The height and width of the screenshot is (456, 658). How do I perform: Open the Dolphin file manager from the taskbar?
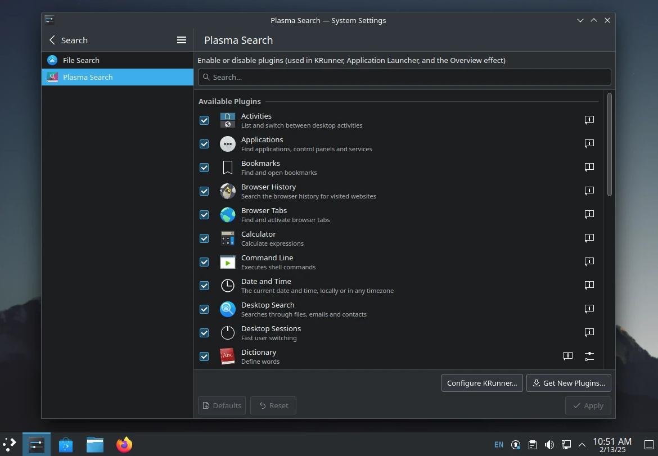[x=94, y=444]
